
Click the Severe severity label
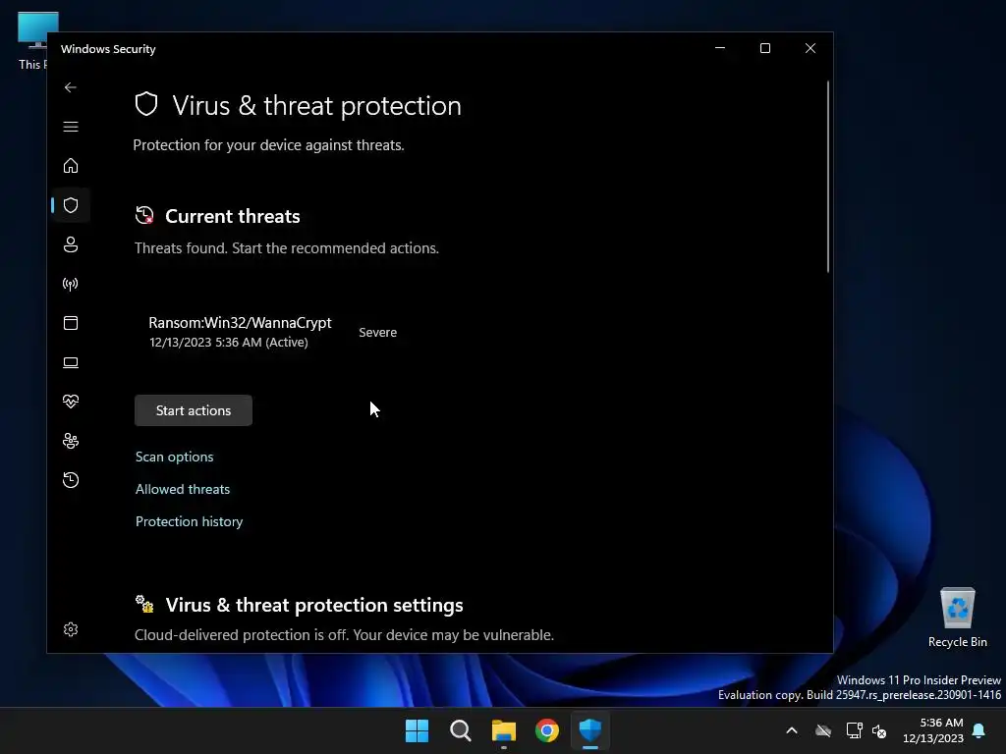click(378, 332)
